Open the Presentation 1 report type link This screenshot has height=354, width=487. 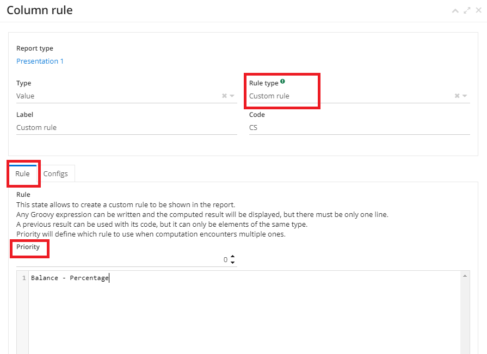click(40, 61)
